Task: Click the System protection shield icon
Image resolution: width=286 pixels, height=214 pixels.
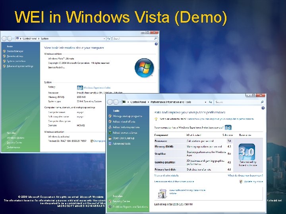Action: 4,61
